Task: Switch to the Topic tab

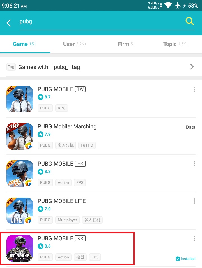Action: [x=176, y=44]
